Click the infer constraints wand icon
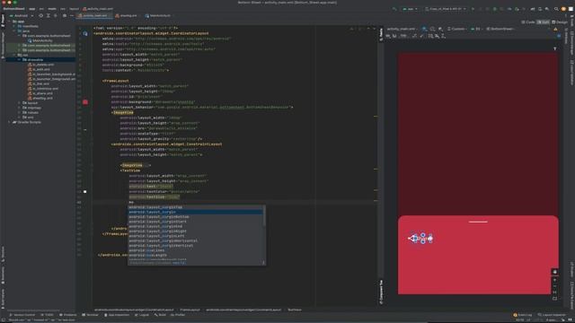Image resolution: width=575 pixels, height=323 pixels. (x=422, y=36)
